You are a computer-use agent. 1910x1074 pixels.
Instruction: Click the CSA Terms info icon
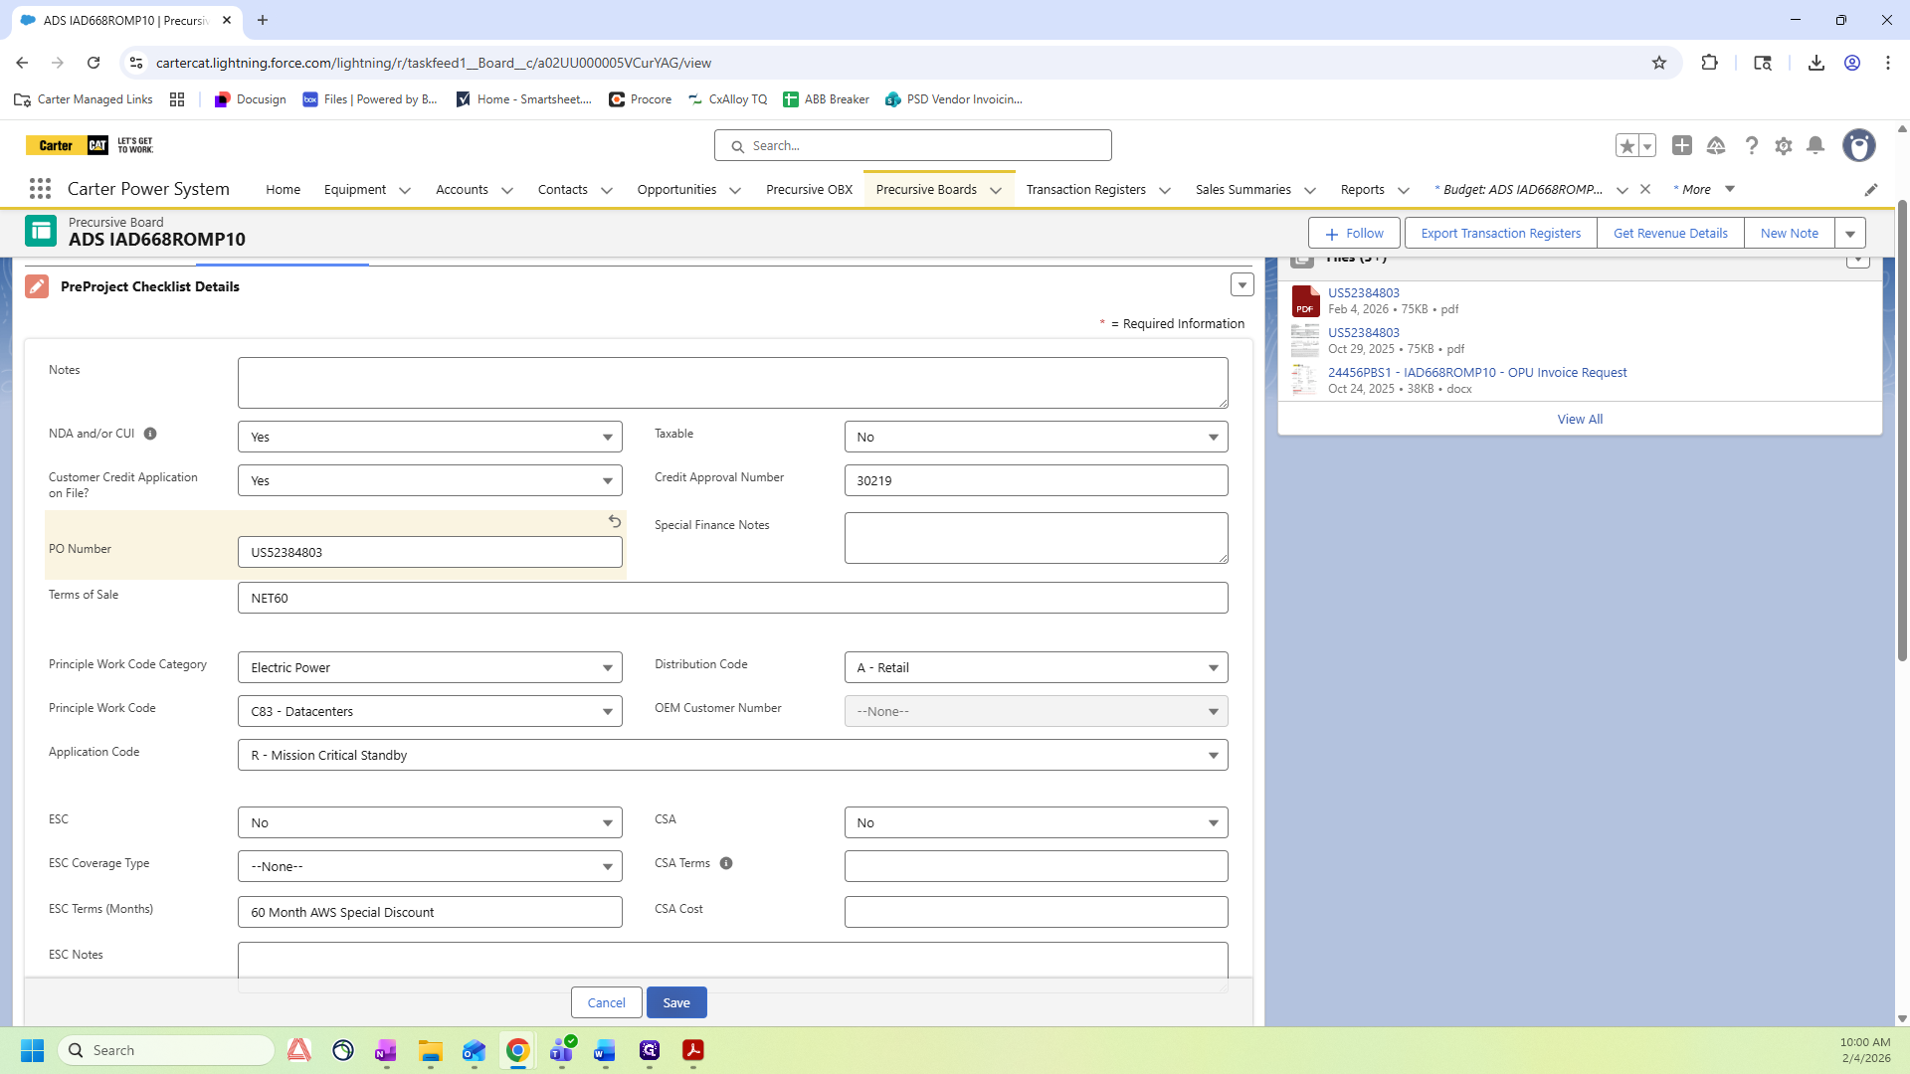point(726,863)
